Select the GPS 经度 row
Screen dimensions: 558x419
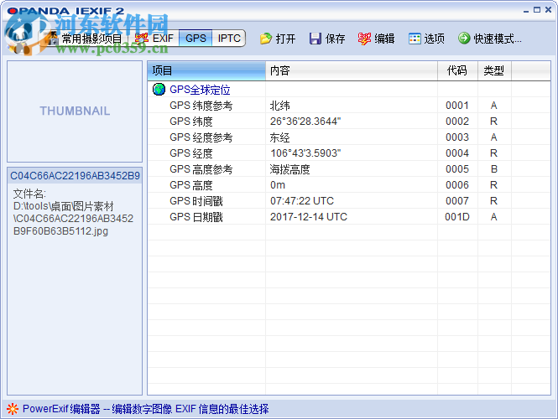coord(349,153)
